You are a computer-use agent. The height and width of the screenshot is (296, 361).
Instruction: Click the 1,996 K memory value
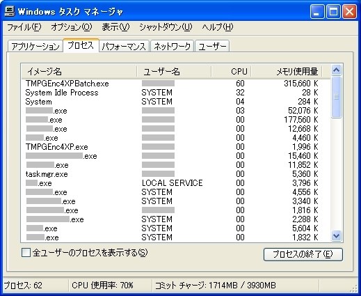(x=305, y=147)
